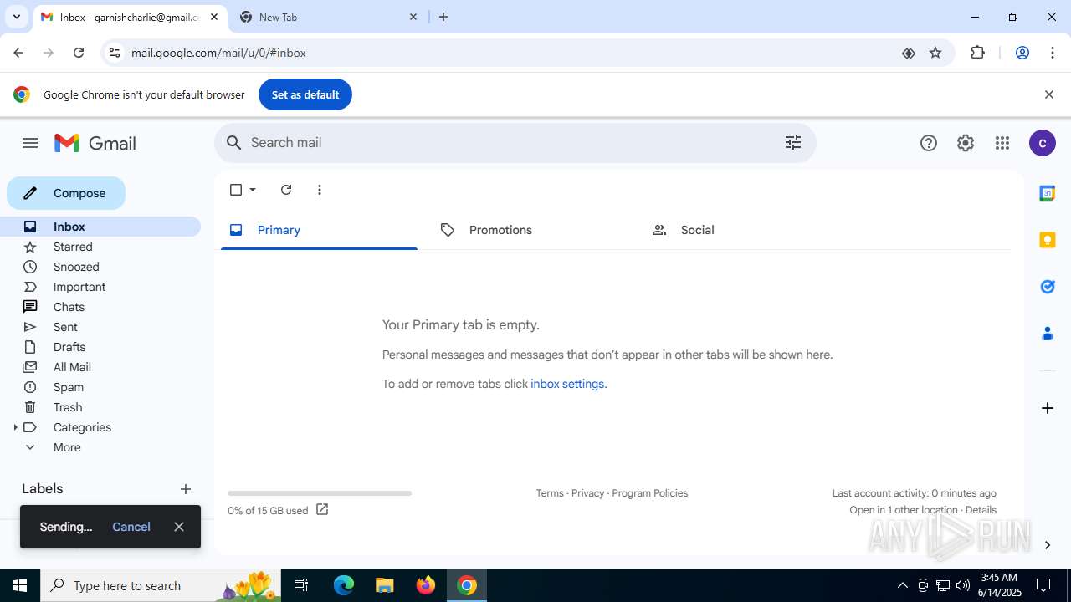This screenshot has width=1071, height=602.
Task: Open Chrome three-dot menu
Action: (1053, 53)
